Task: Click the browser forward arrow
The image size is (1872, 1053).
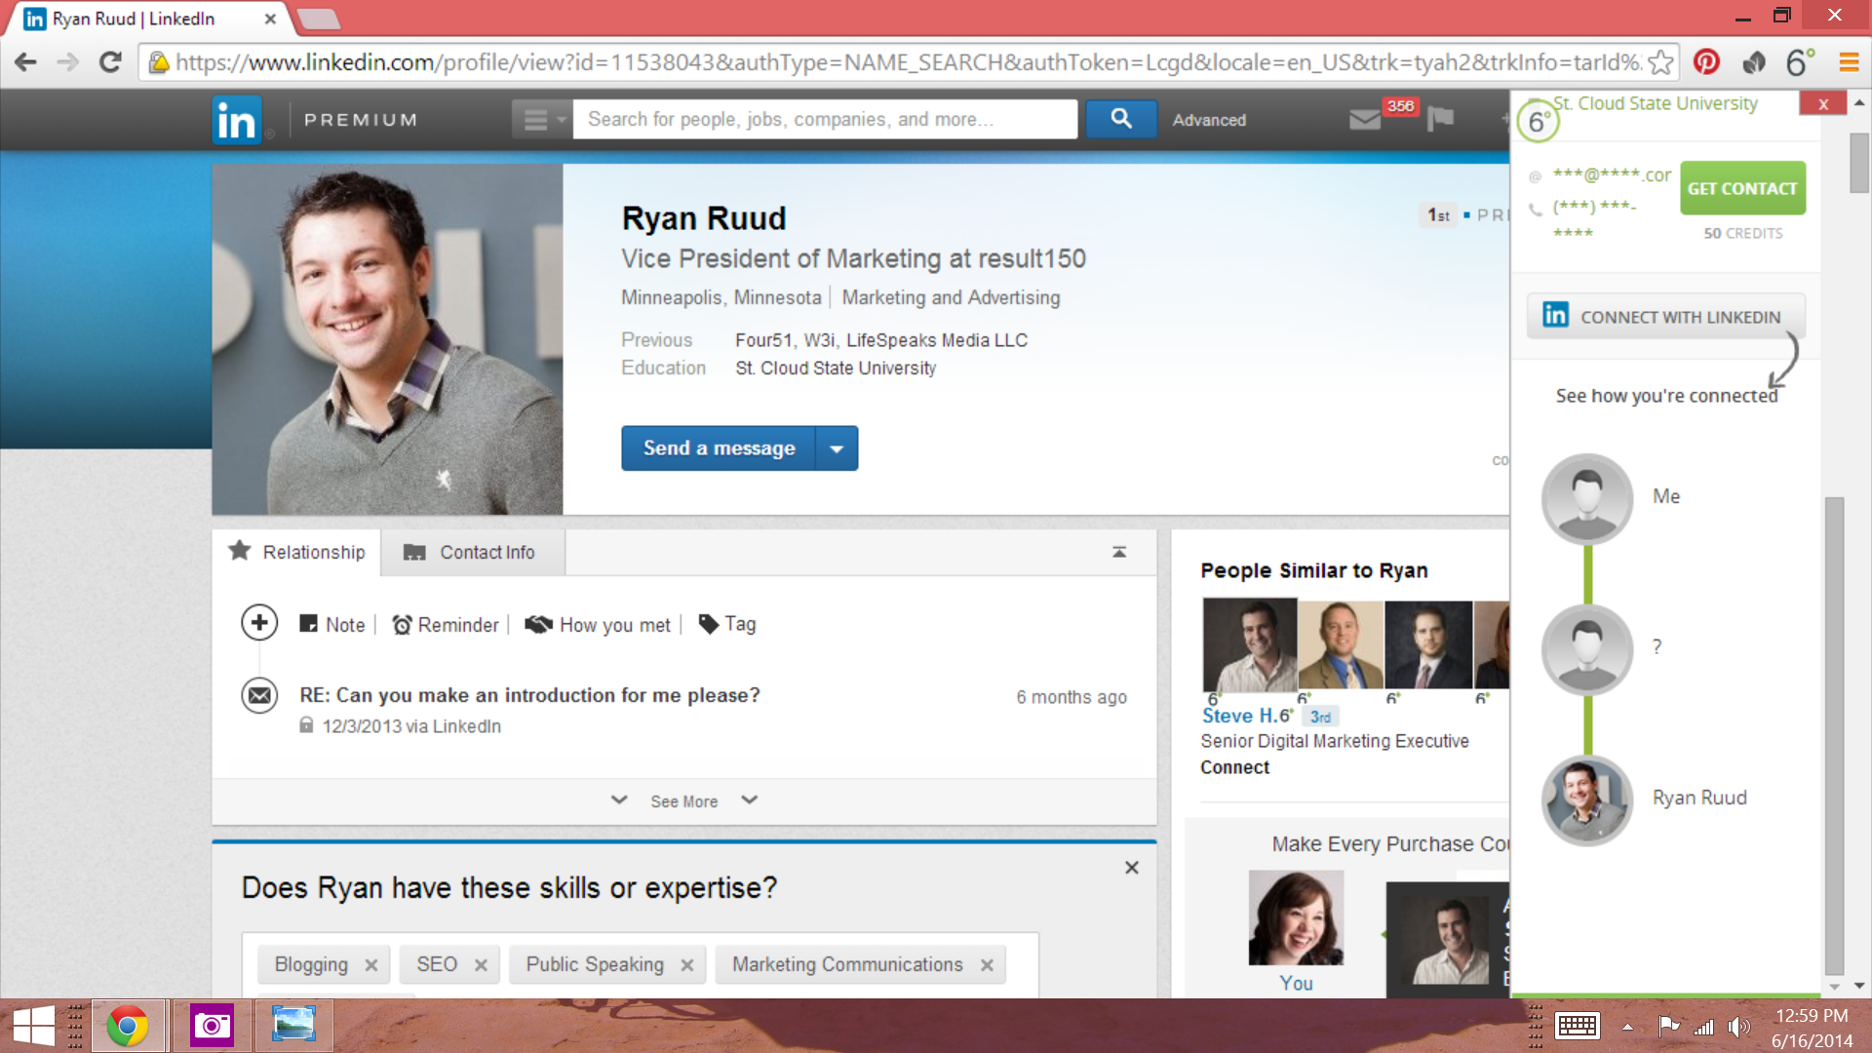Action: (67, 62)
